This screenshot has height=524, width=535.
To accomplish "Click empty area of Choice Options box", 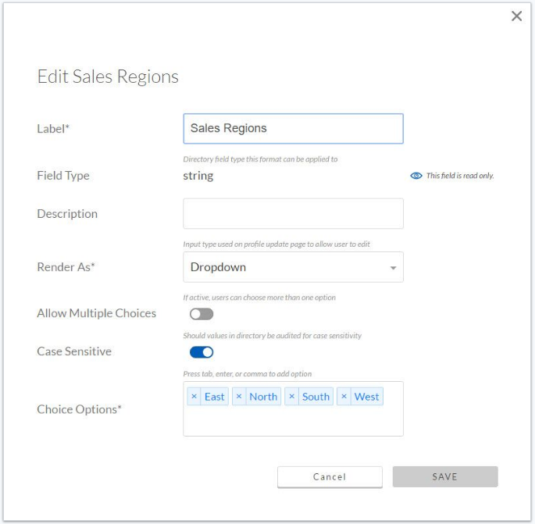I will (x=293, y=422).
